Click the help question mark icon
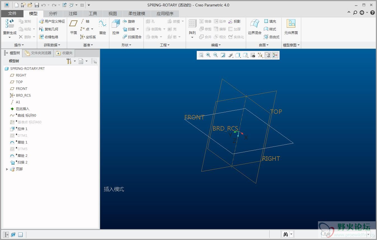The height and width of the screenshot is (240, 377). click(x=373, y=13)
